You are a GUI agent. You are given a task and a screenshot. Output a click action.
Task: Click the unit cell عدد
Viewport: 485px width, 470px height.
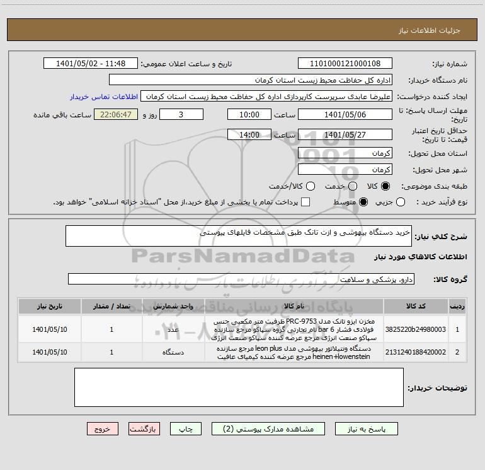[173, 329]
